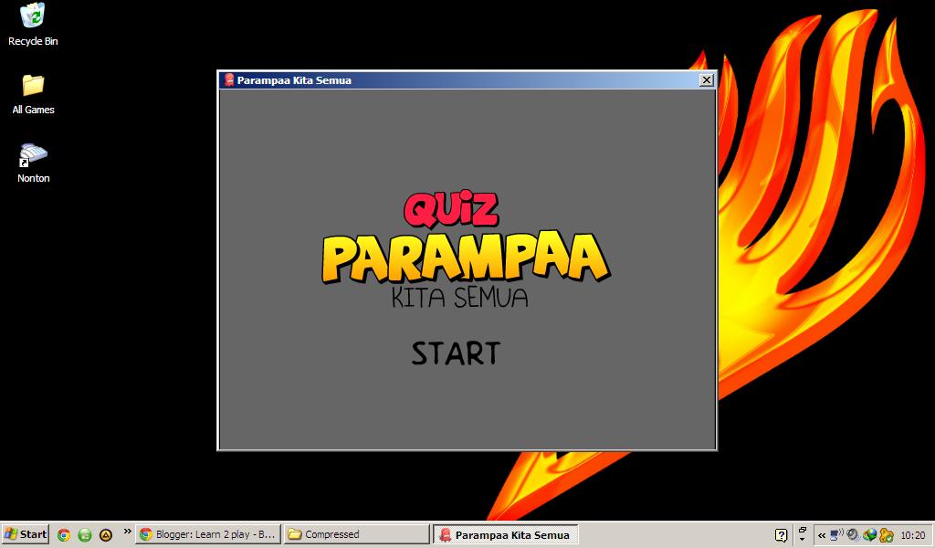Click the dark circular Quick Launch icon
This screenshot has width=935, height=548.
(x=106, y=534)
